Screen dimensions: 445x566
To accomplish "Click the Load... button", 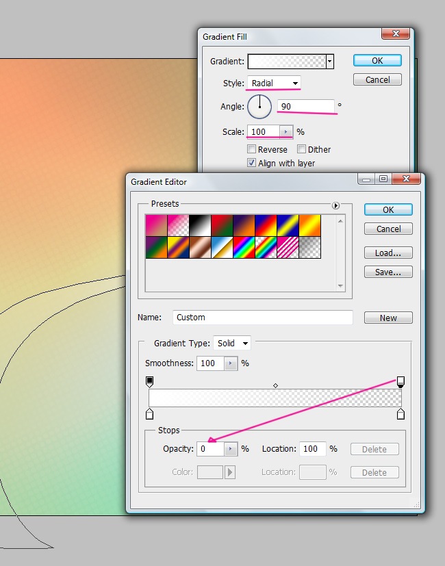I will [388, 253].
